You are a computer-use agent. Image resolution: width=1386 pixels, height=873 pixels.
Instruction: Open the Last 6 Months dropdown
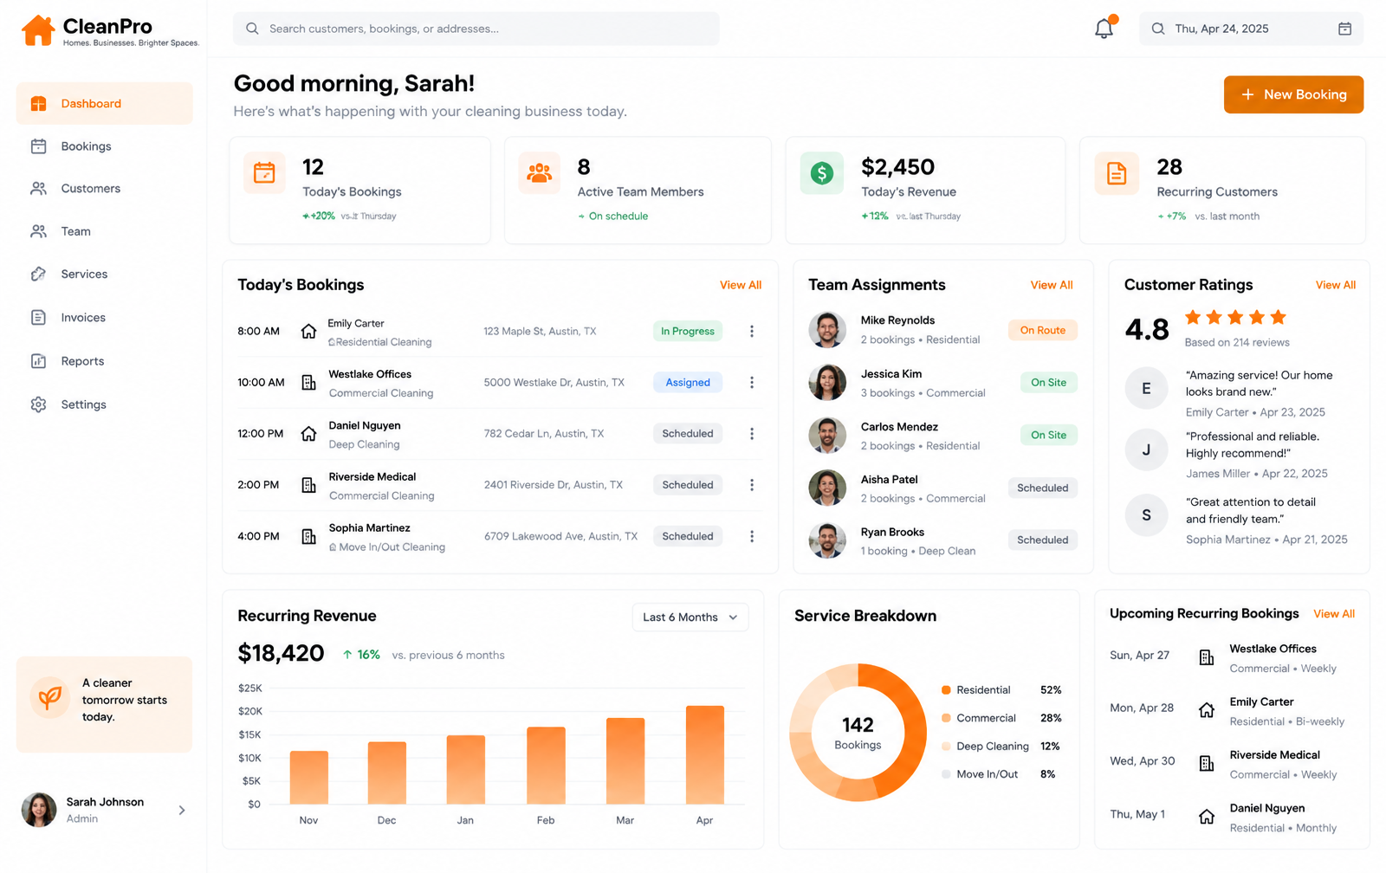(x=690, y=617)
